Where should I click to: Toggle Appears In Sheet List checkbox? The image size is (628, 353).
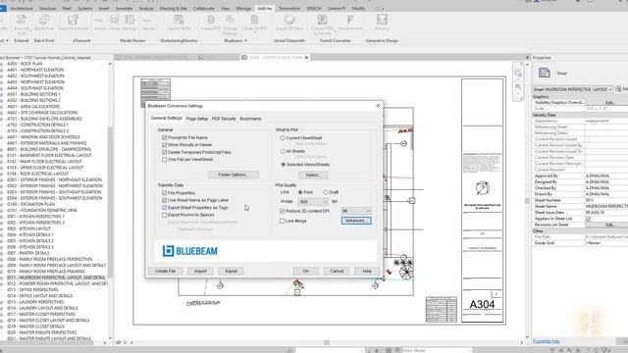coord(588,219)
